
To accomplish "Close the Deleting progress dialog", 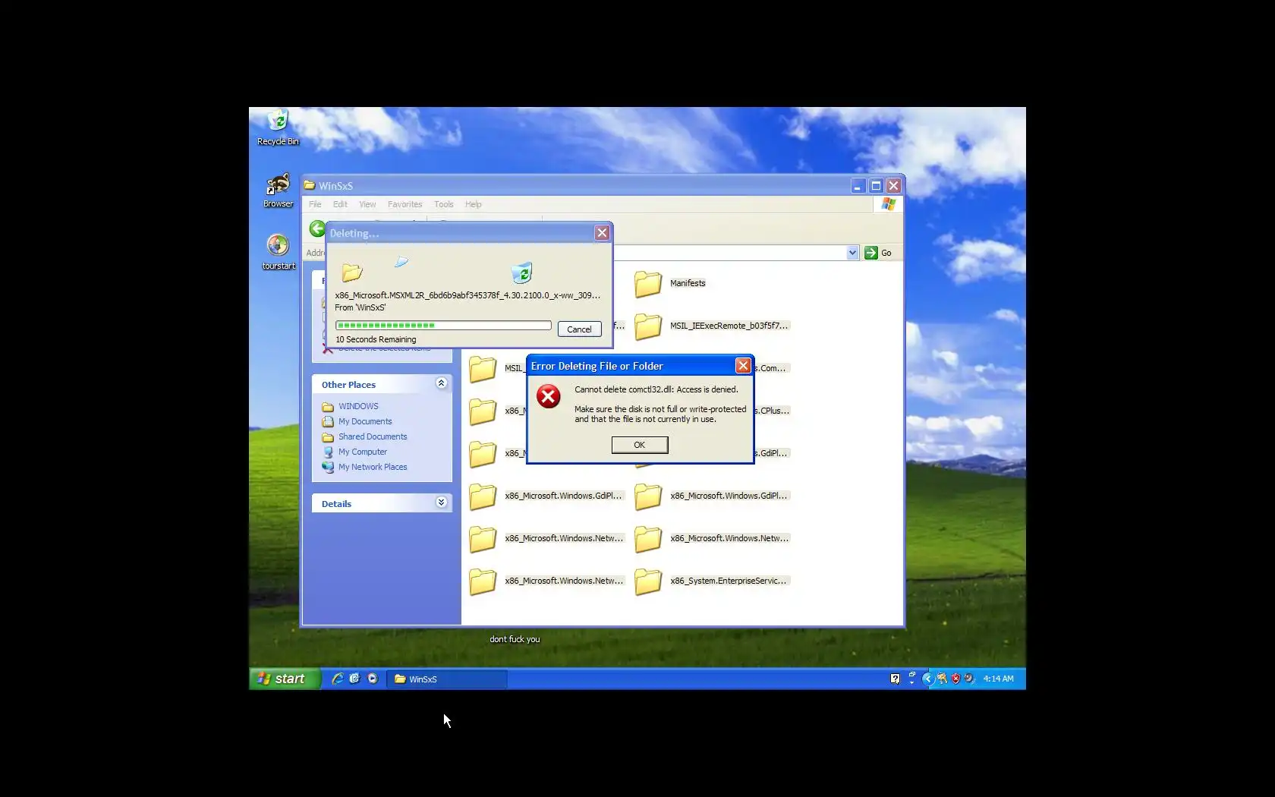I will point(602,233).
